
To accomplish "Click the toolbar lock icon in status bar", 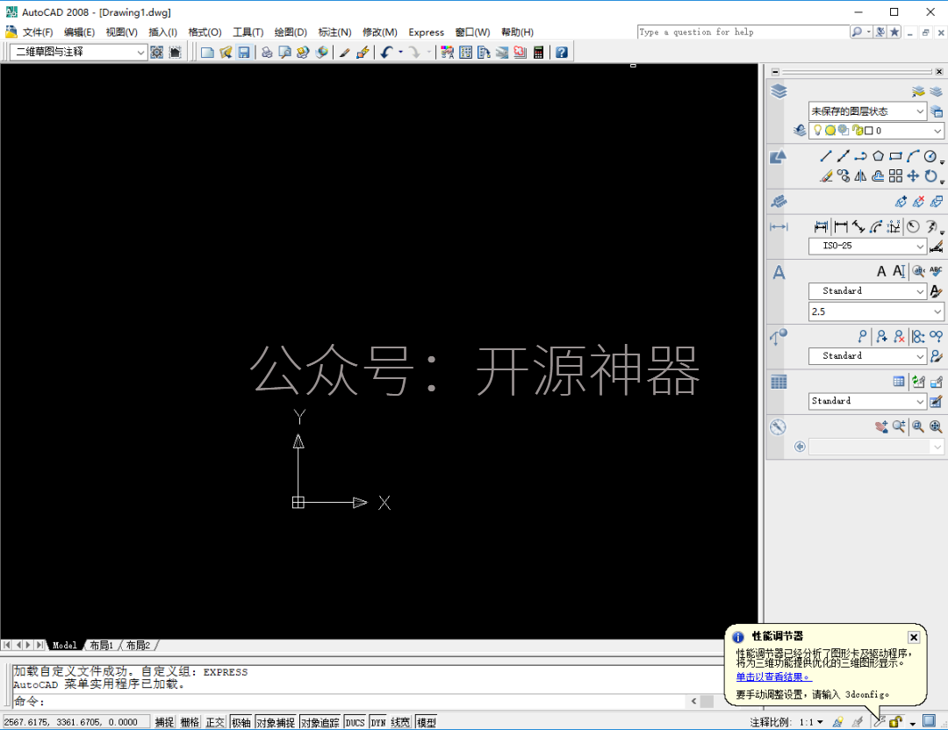I will tap(895, 721).
